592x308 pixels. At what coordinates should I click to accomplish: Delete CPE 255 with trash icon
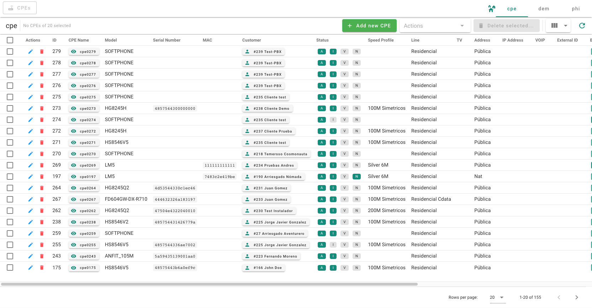42,245
